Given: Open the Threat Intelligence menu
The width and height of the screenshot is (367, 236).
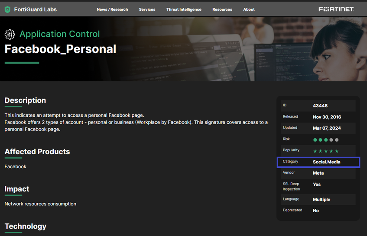Looking at the screenshot, I should [184, 10].
